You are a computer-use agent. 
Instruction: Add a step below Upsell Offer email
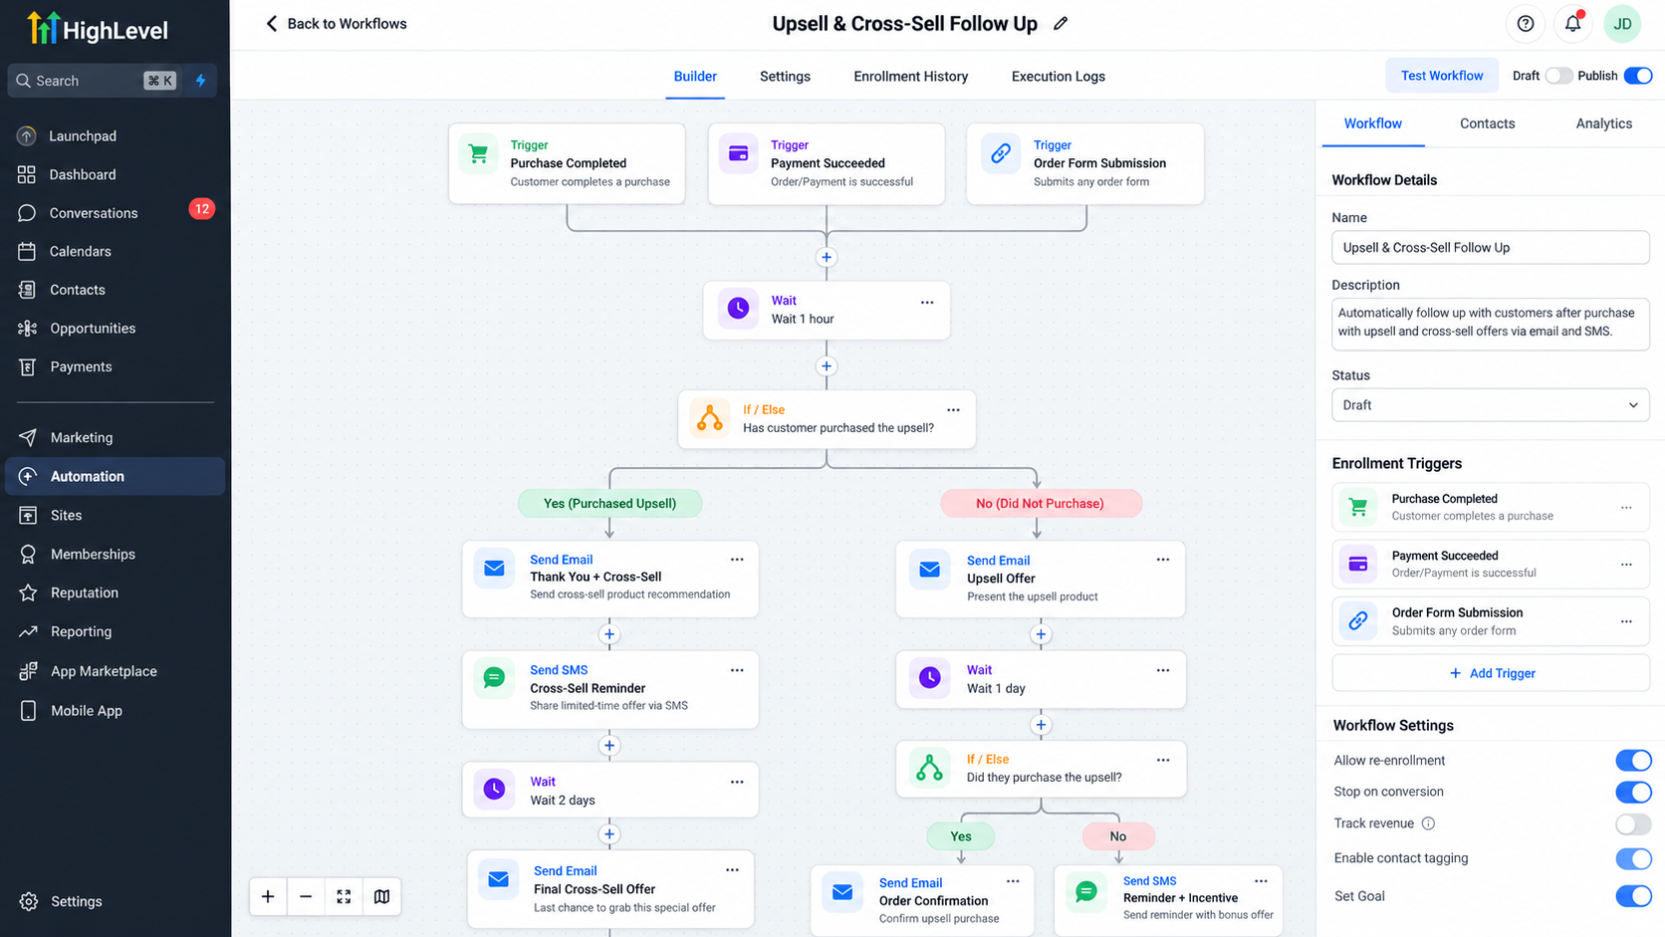click(x=1041, y=634)
